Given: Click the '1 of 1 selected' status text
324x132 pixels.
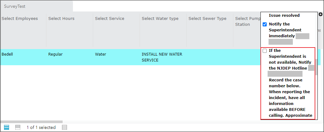Looking at the screenshot, I should point(41,127).
